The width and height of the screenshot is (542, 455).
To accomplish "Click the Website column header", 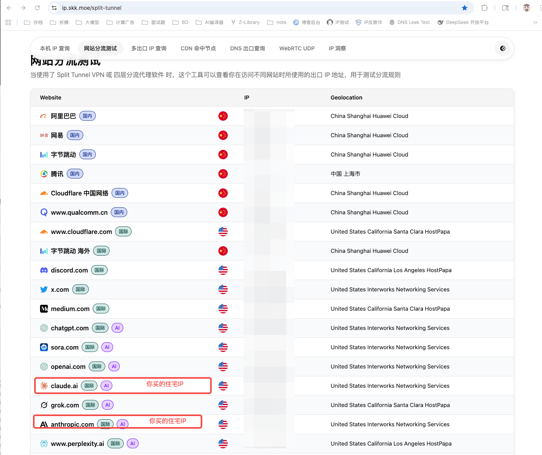I will pyautogui.click(x=51, y=98).
